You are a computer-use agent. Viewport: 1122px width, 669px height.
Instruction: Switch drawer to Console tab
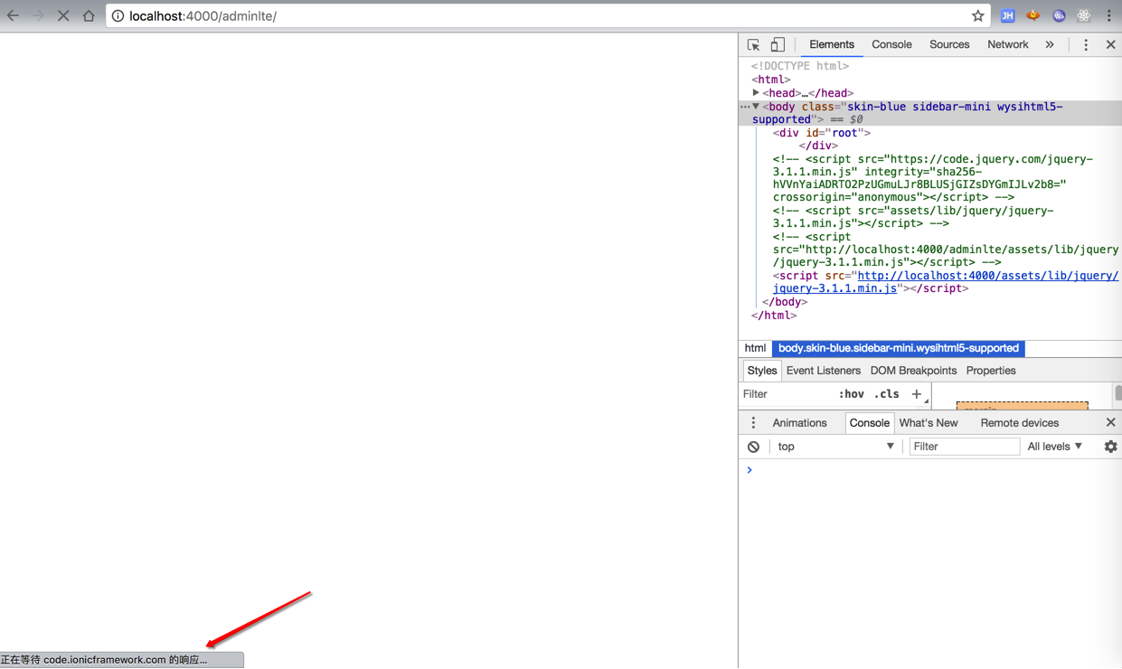(869, 423)
